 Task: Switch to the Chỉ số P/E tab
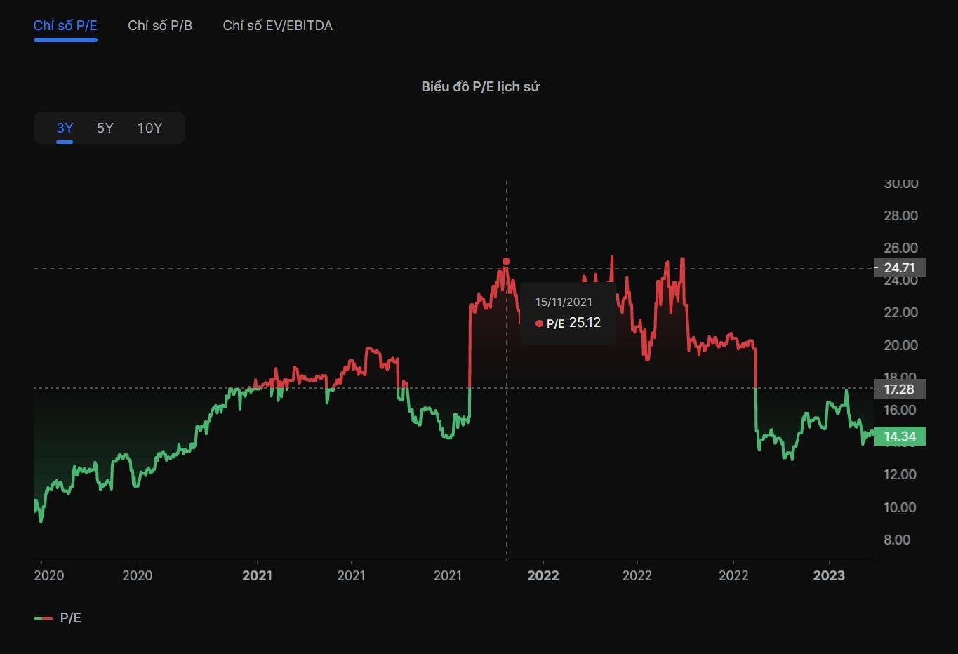click(x=65, y=26)
